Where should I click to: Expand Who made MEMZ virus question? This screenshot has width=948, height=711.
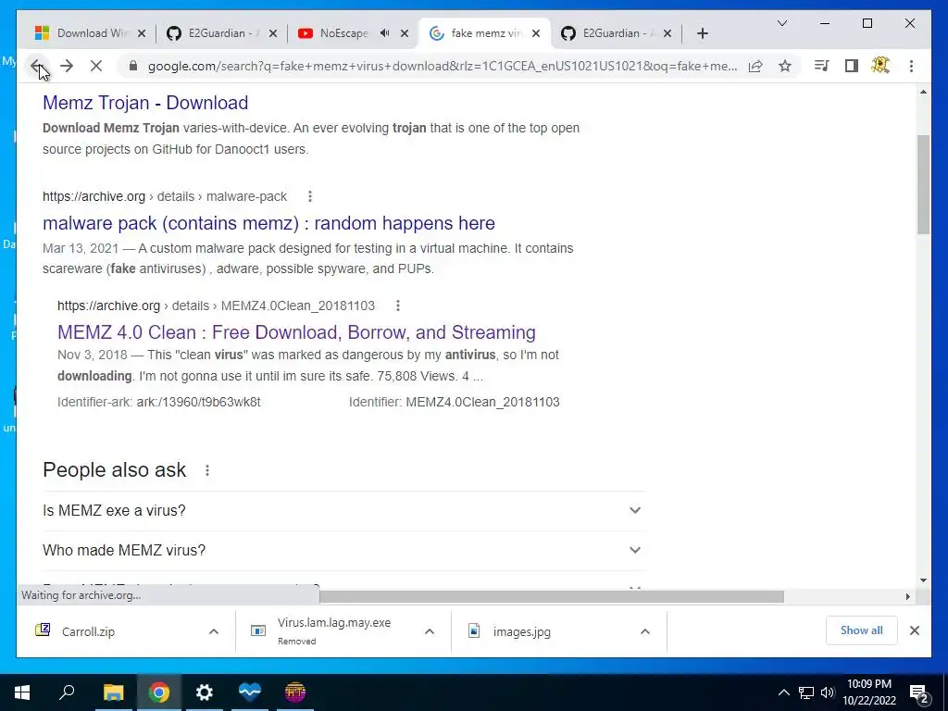click(343, 550)
